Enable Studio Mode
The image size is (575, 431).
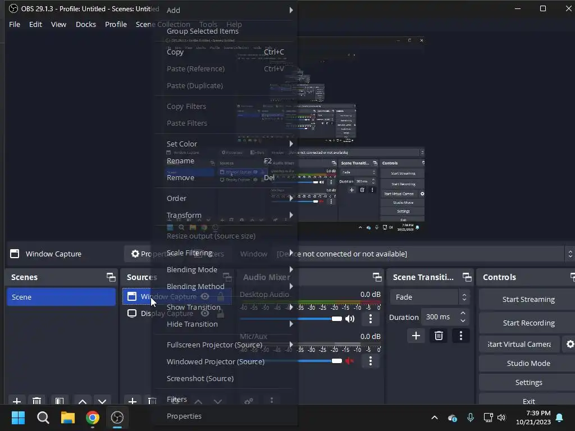(x=528, y=363)
